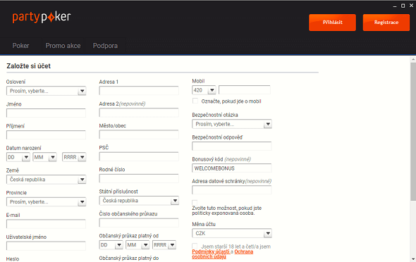Close the partypoker window
This screenshot has height=262, width=416.
[411, 6]
